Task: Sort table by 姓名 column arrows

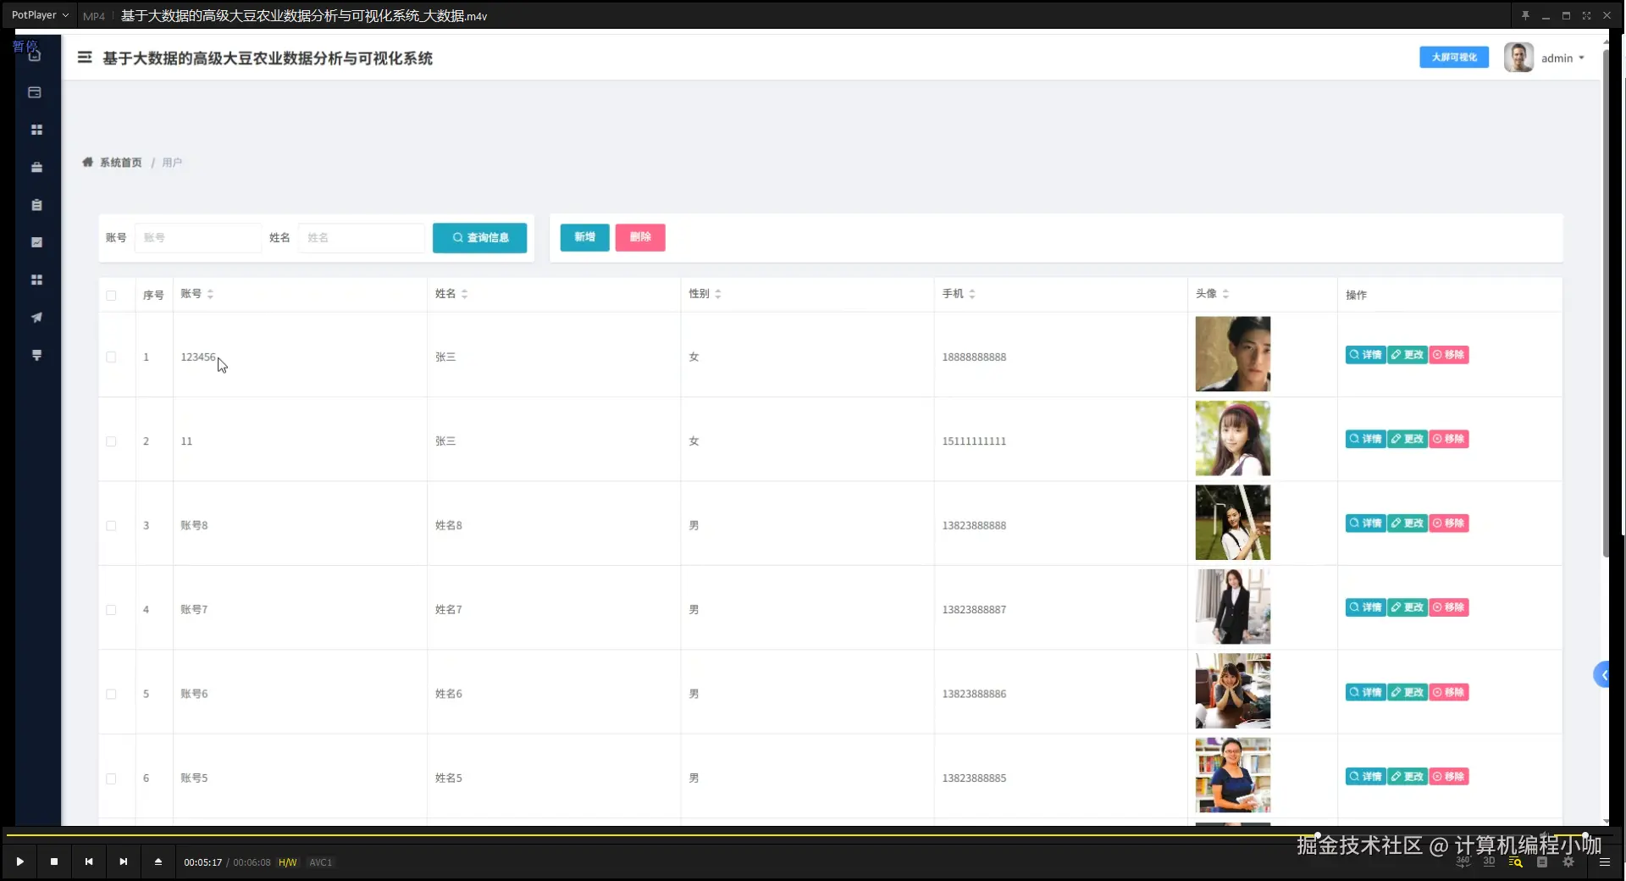Action: click(464, 294)
